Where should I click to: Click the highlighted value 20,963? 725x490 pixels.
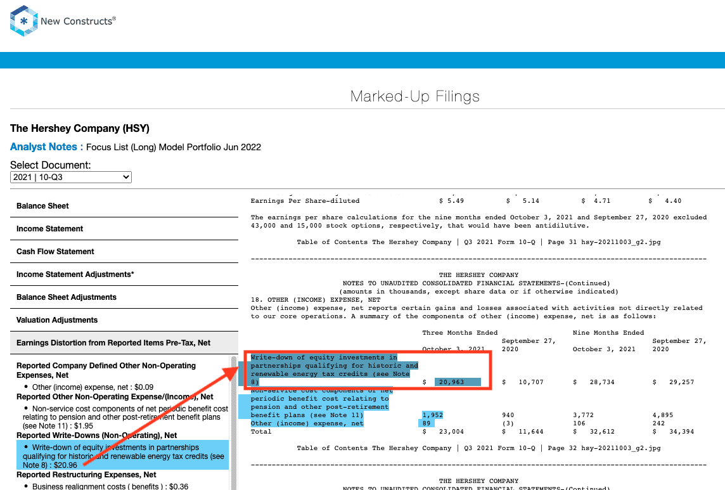458,382
